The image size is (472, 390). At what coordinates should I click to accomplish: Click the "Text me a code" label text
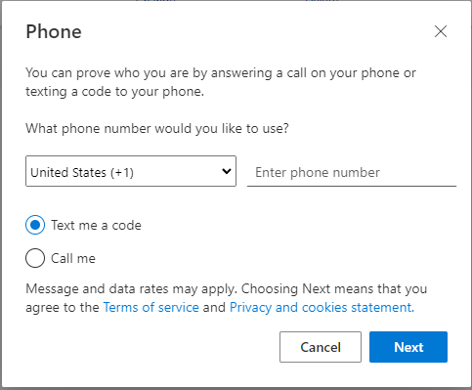96,225
